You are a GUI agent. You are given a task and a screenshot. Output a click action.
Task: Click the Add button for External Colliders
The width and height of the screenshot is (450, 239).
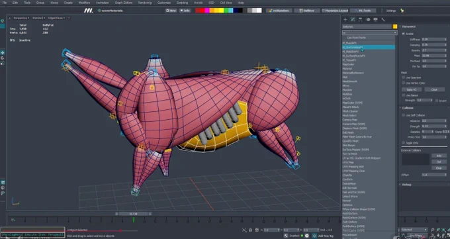(439, 156)
